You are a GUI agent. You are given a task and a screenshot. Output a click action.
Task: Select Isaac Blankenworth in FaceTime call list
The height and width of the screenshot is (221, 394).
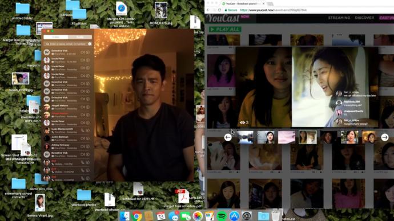tap(68, 130)
